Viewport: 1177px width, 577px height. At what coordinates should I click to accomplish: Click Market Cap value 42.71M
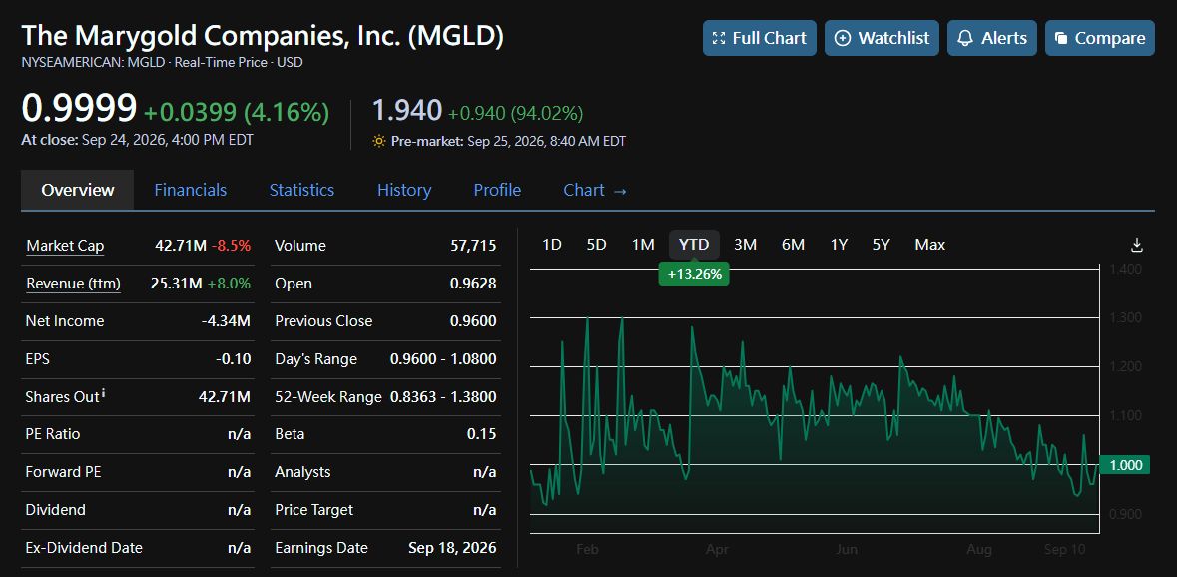click(x=180, y=246)
